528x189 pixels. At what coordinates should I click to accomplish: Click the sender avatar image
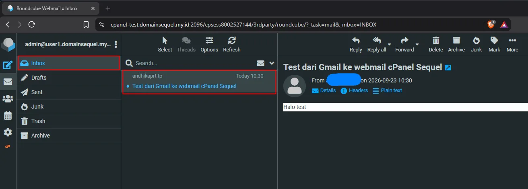click(295, 86)
